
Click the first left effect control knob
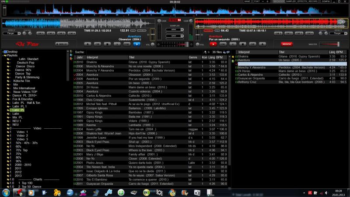[x=24, y=33]
